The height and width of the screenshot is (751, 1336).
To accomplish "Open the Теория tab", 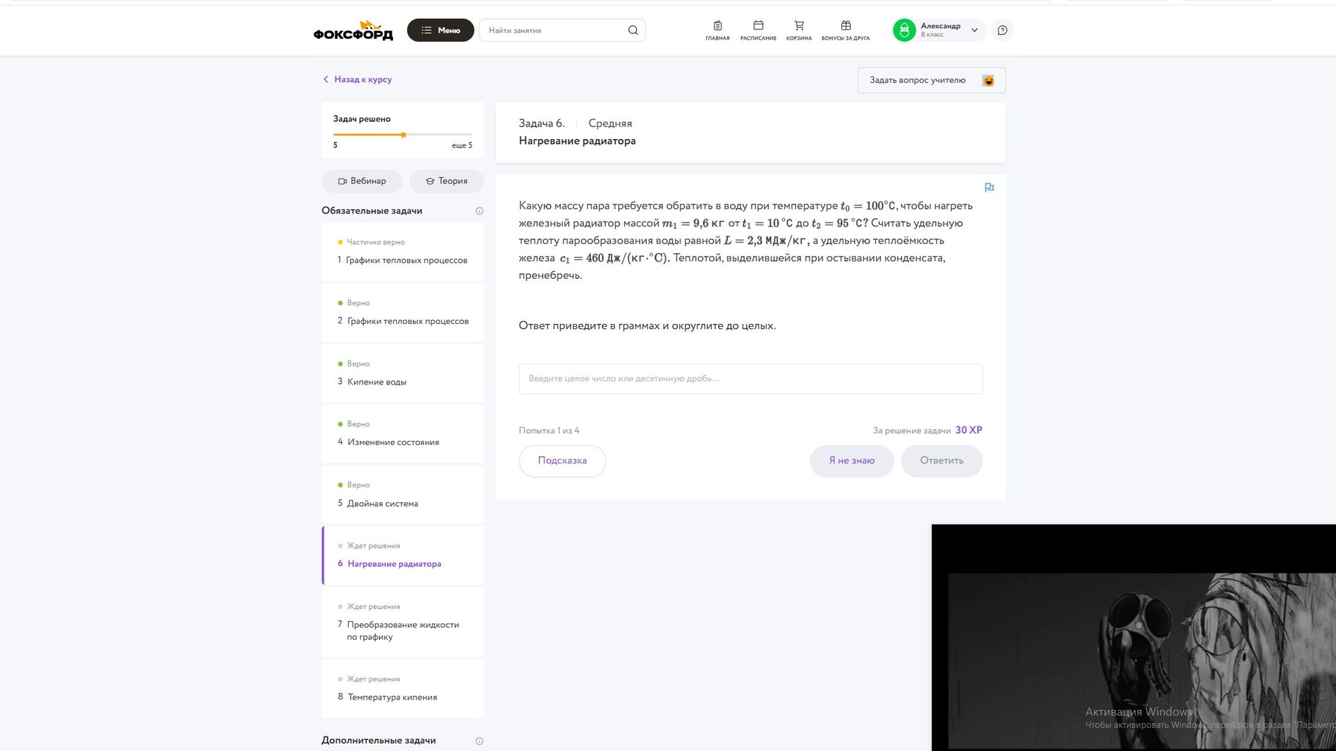I will [x=446, y=181].
